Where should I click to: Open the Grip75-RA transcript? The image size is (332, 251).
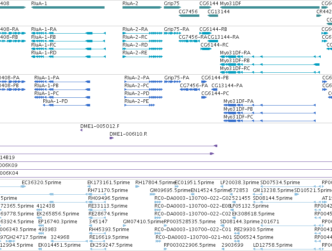point(176,29)
